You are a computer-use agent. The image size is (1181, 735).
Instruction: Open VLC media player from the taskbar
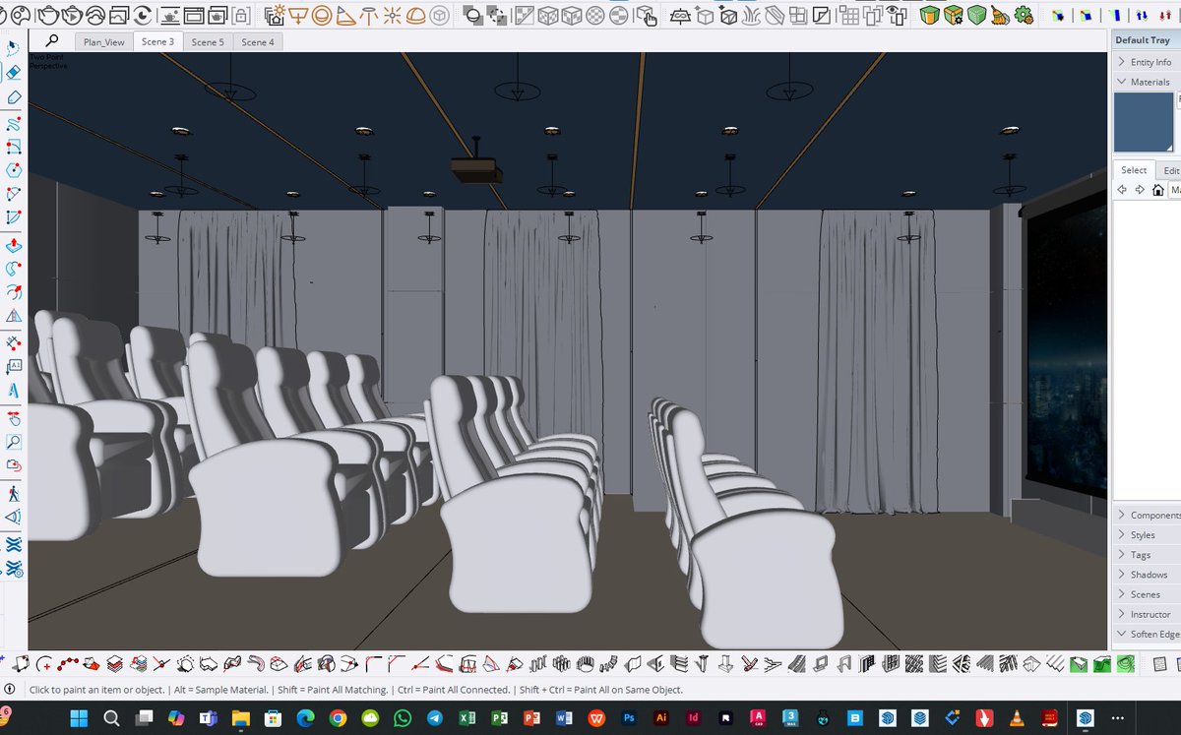[x=1017, y=717]
